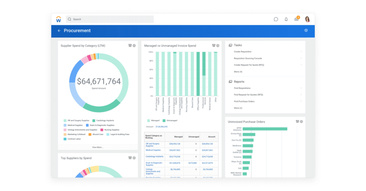
Task: Toggle Cardiology Implants legend swatch
Action: (94, 120)
